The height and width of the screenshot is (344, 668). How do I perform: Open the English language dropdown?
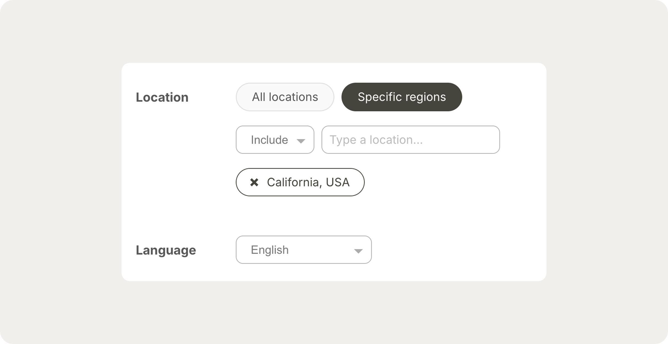tap(303, 250)
